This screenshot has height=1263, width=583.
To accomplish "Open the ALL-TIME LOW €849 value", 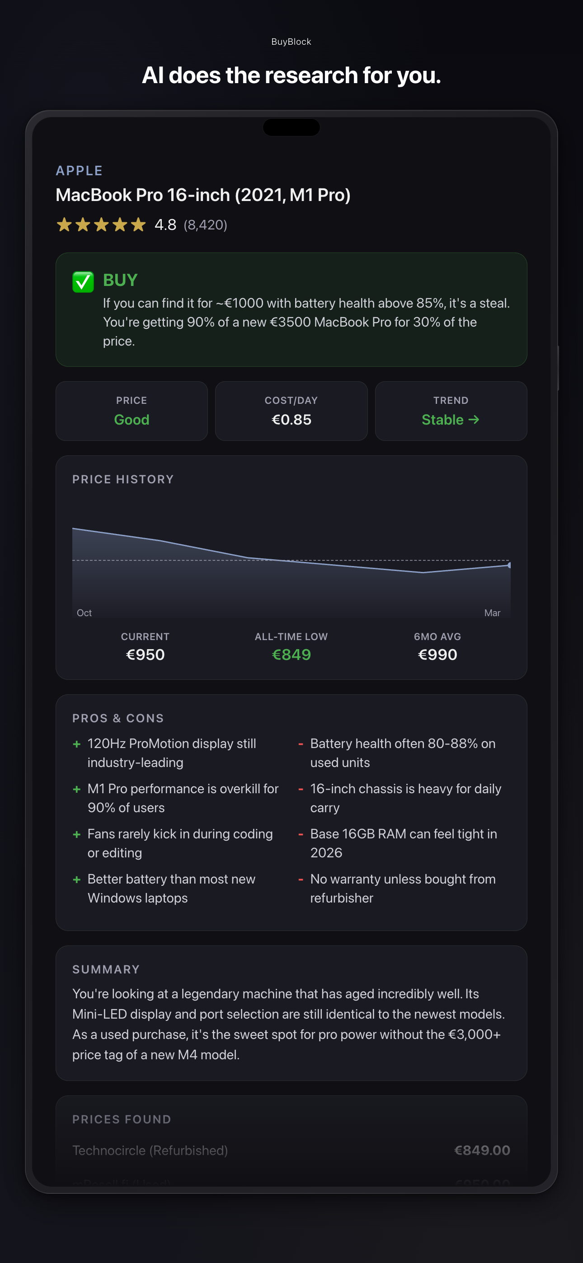I will tap(291, 654).
